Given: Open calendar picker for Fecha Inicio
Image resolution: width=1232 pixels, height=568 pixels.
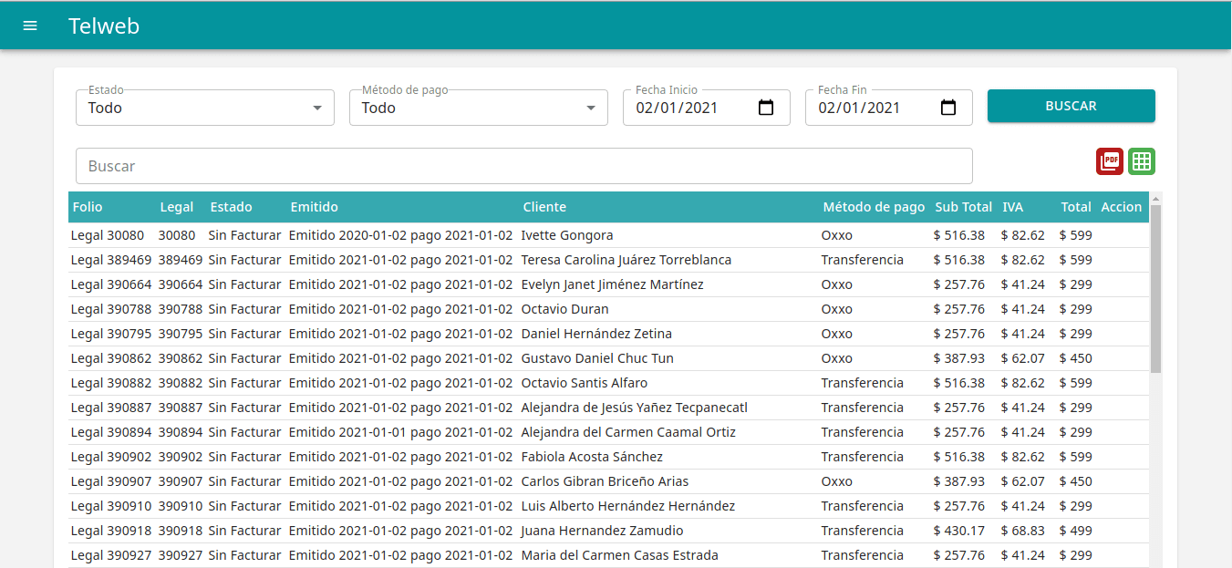Looking at the screenshot, I should [766, 108].
